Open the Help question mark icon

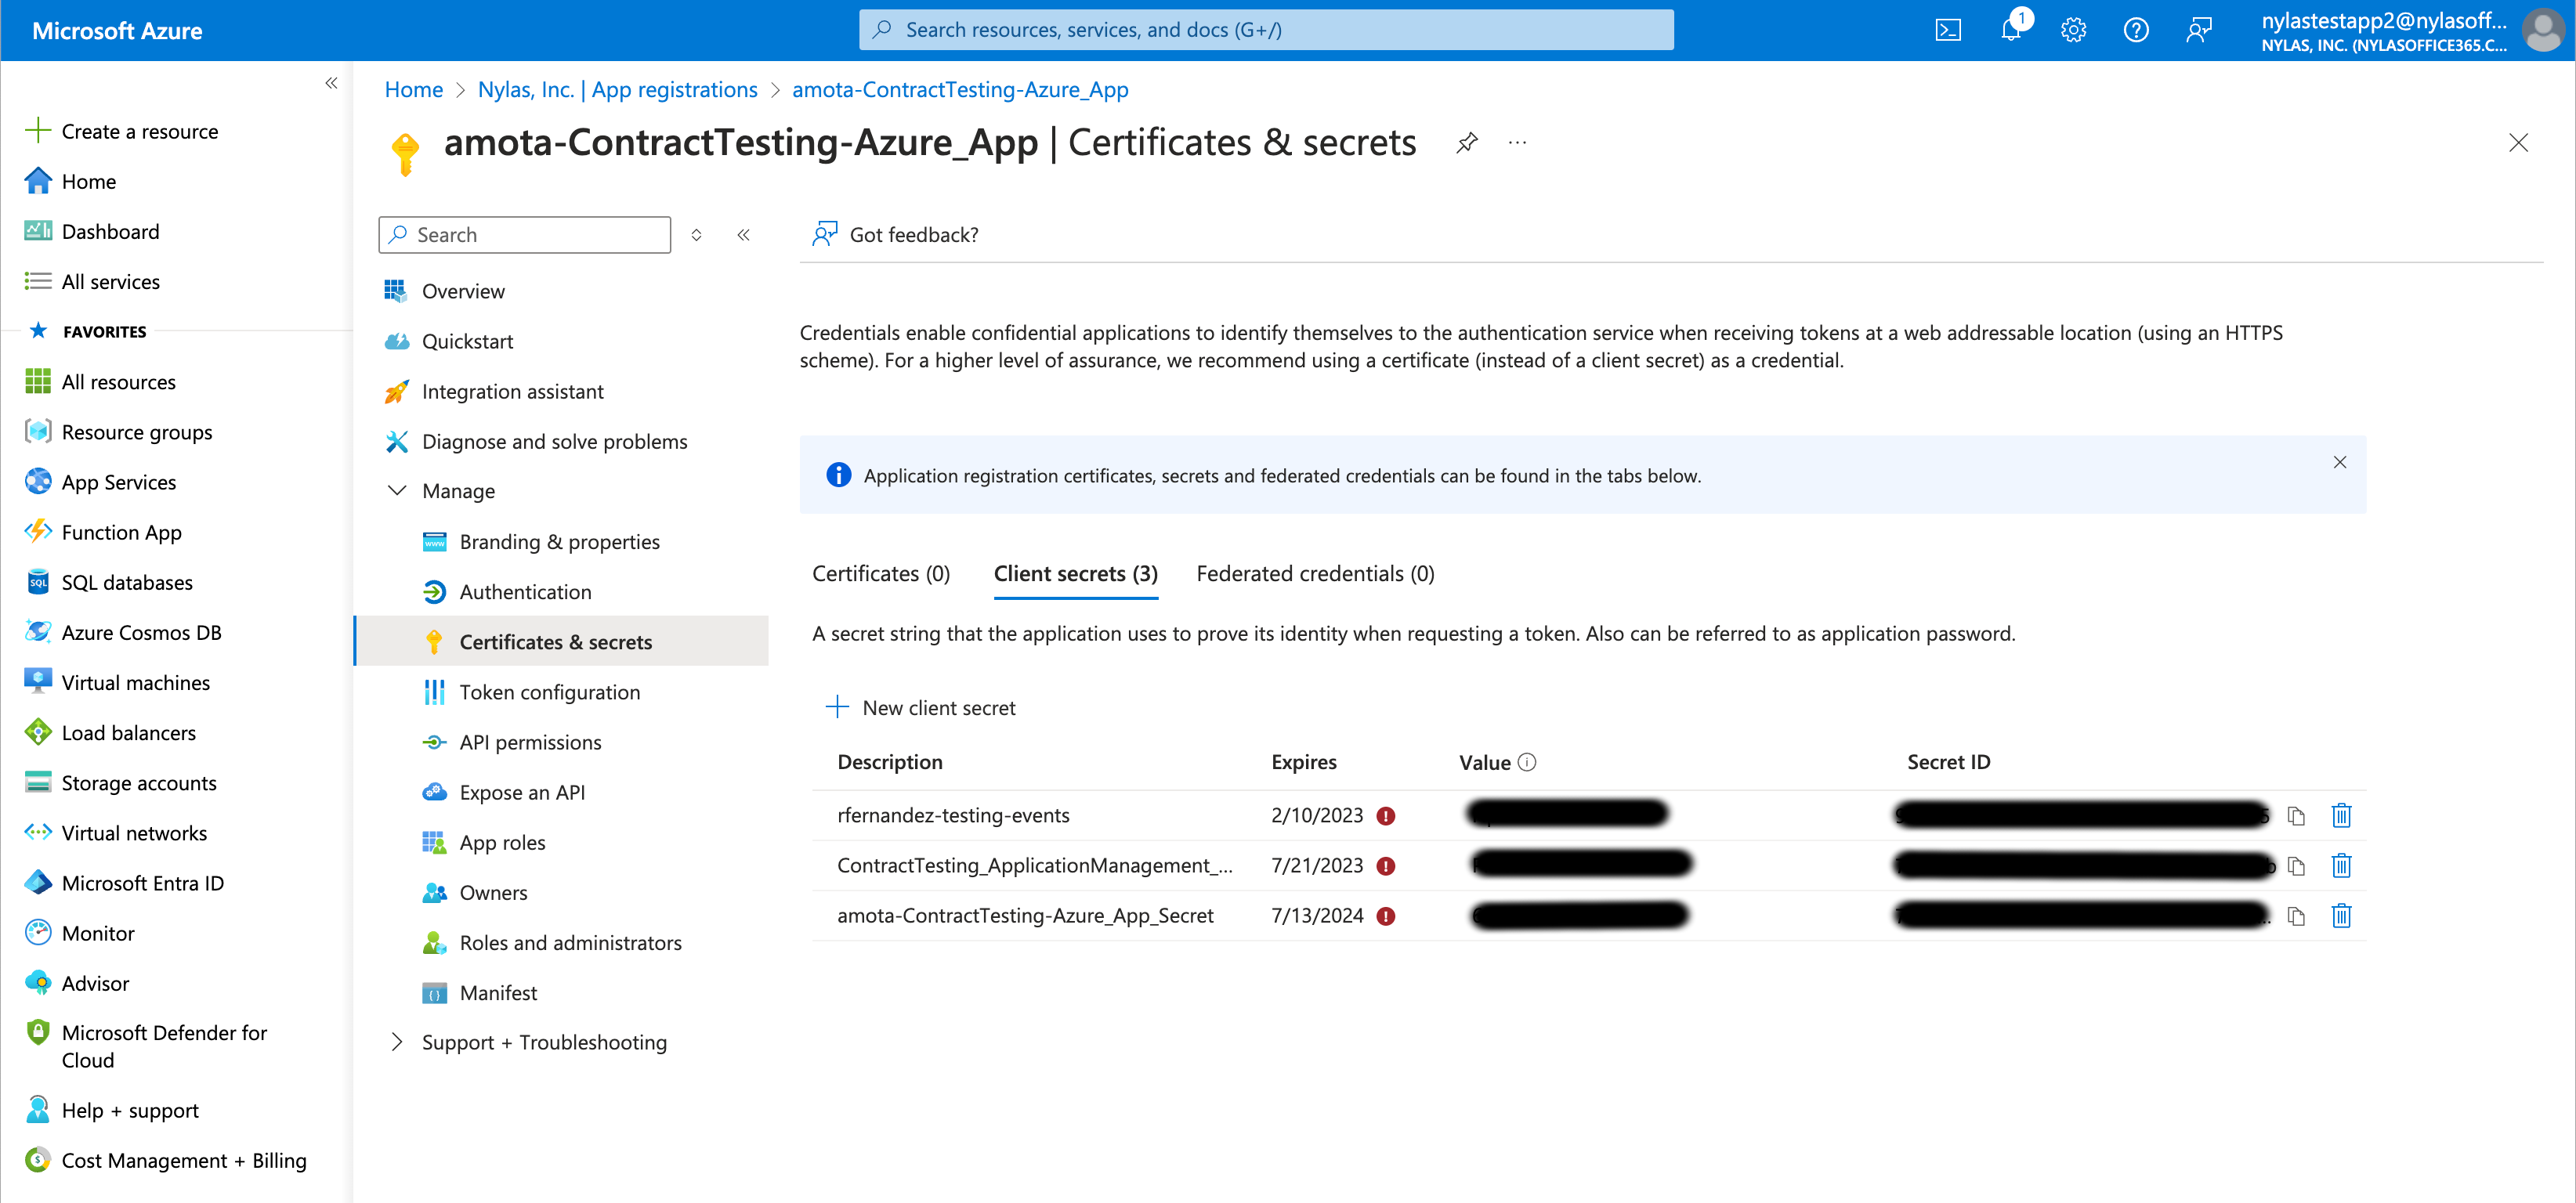point(2136,29)
